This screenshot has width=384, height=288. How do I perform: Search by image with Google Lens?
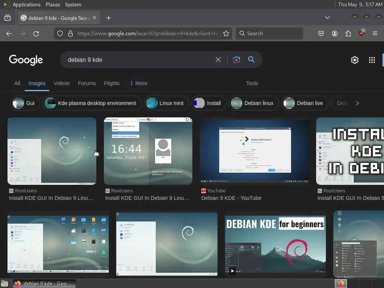[x=236, y=60]
